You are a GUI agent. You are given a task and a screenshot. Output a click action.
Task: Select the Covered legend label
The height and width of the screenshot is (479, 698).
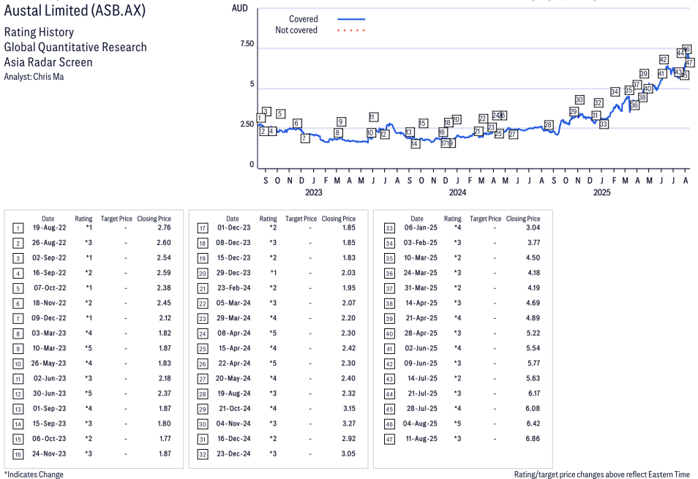(x=303, y=19)
